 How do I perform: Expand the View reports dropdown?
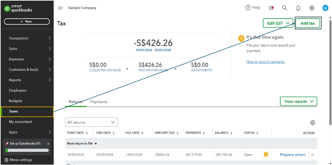pos(299,101)
